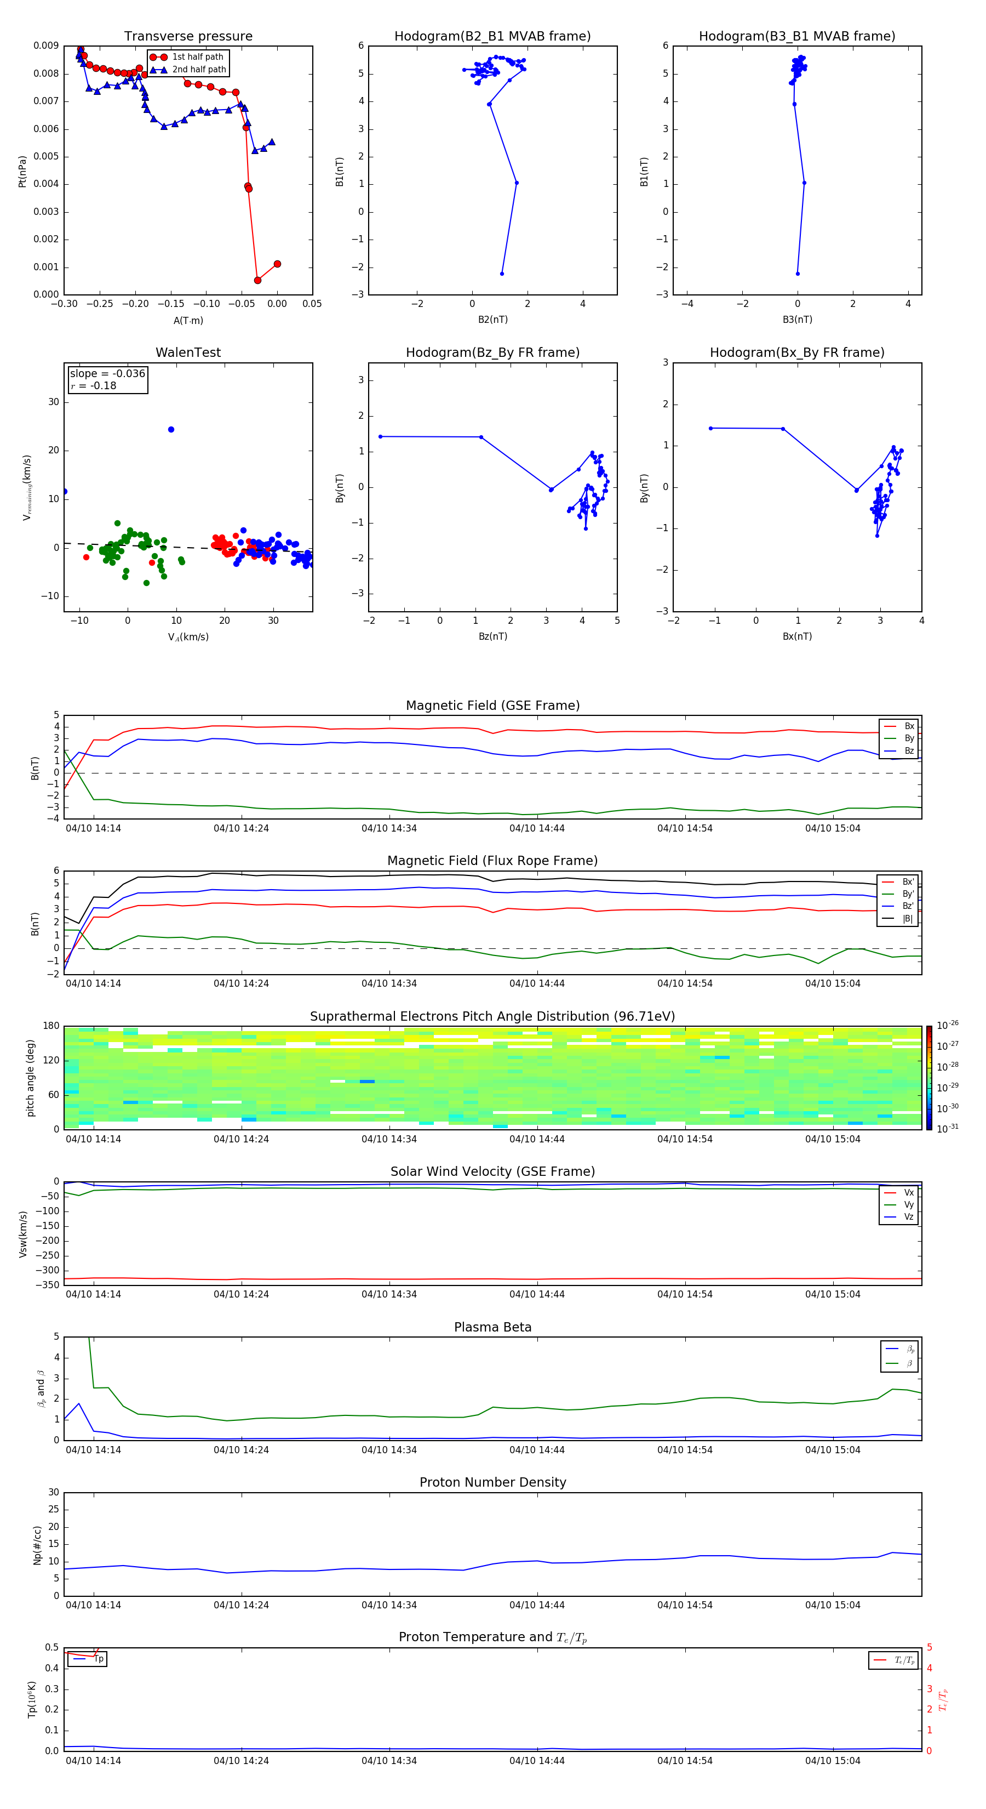Click the 'Transverse pressure' plot title

(188, 37)
